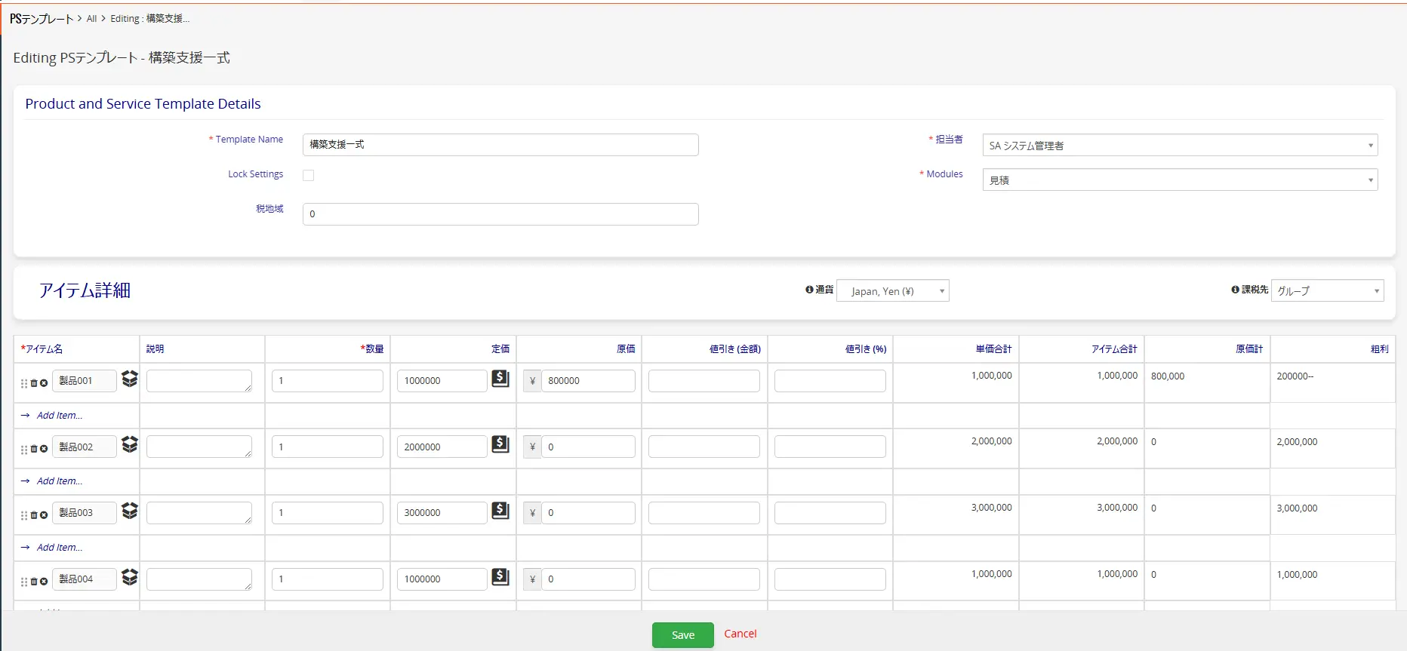Go to PSテンプレート in breadcrumb
Image resolution: width=1407 pixels, height=651 pixels.
point(42,19)
